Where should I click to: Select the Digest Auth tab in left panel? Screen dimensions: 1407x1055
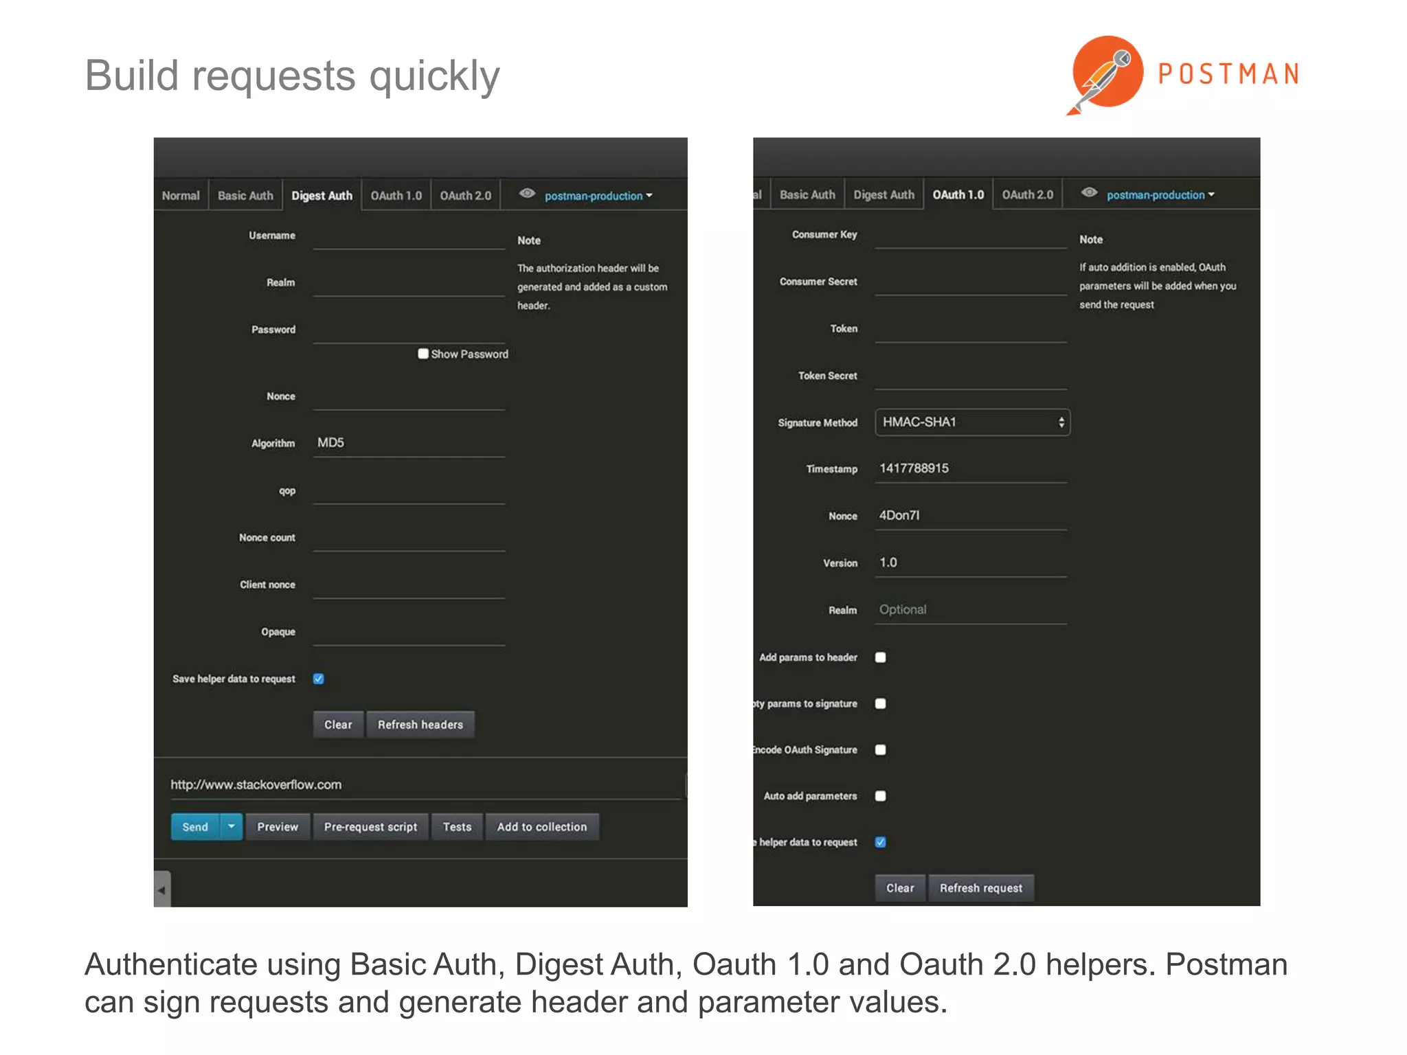[322, 196]
